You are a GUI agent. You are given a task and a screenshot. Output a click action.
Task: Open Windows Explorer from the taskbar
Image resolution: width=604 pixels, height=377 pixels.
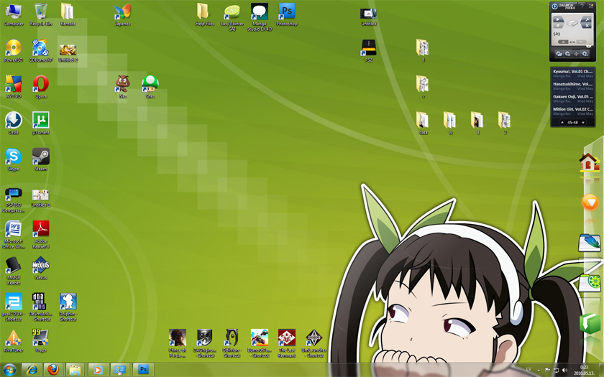tap(75, 370)
